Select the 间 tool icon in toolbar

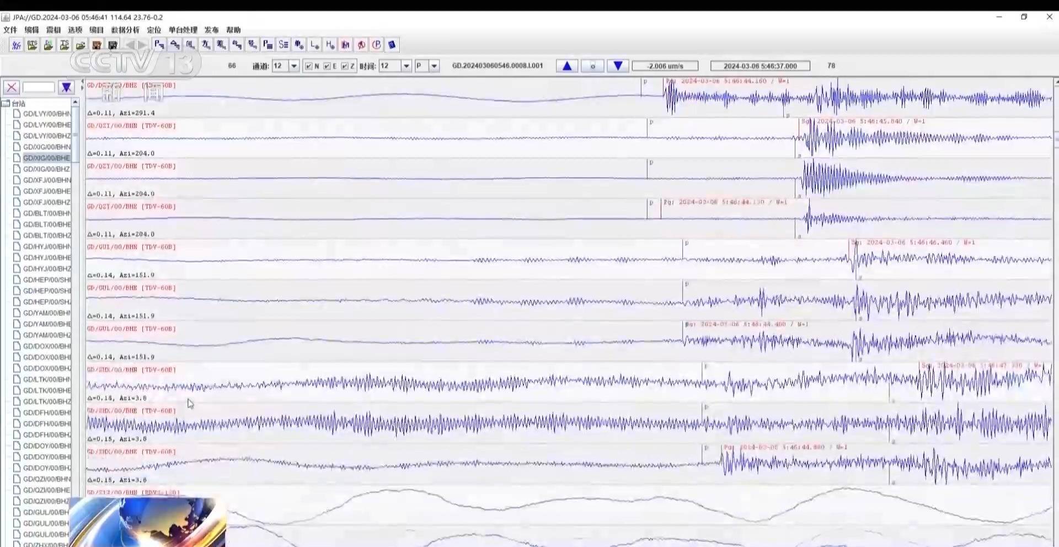pos(190,45)
